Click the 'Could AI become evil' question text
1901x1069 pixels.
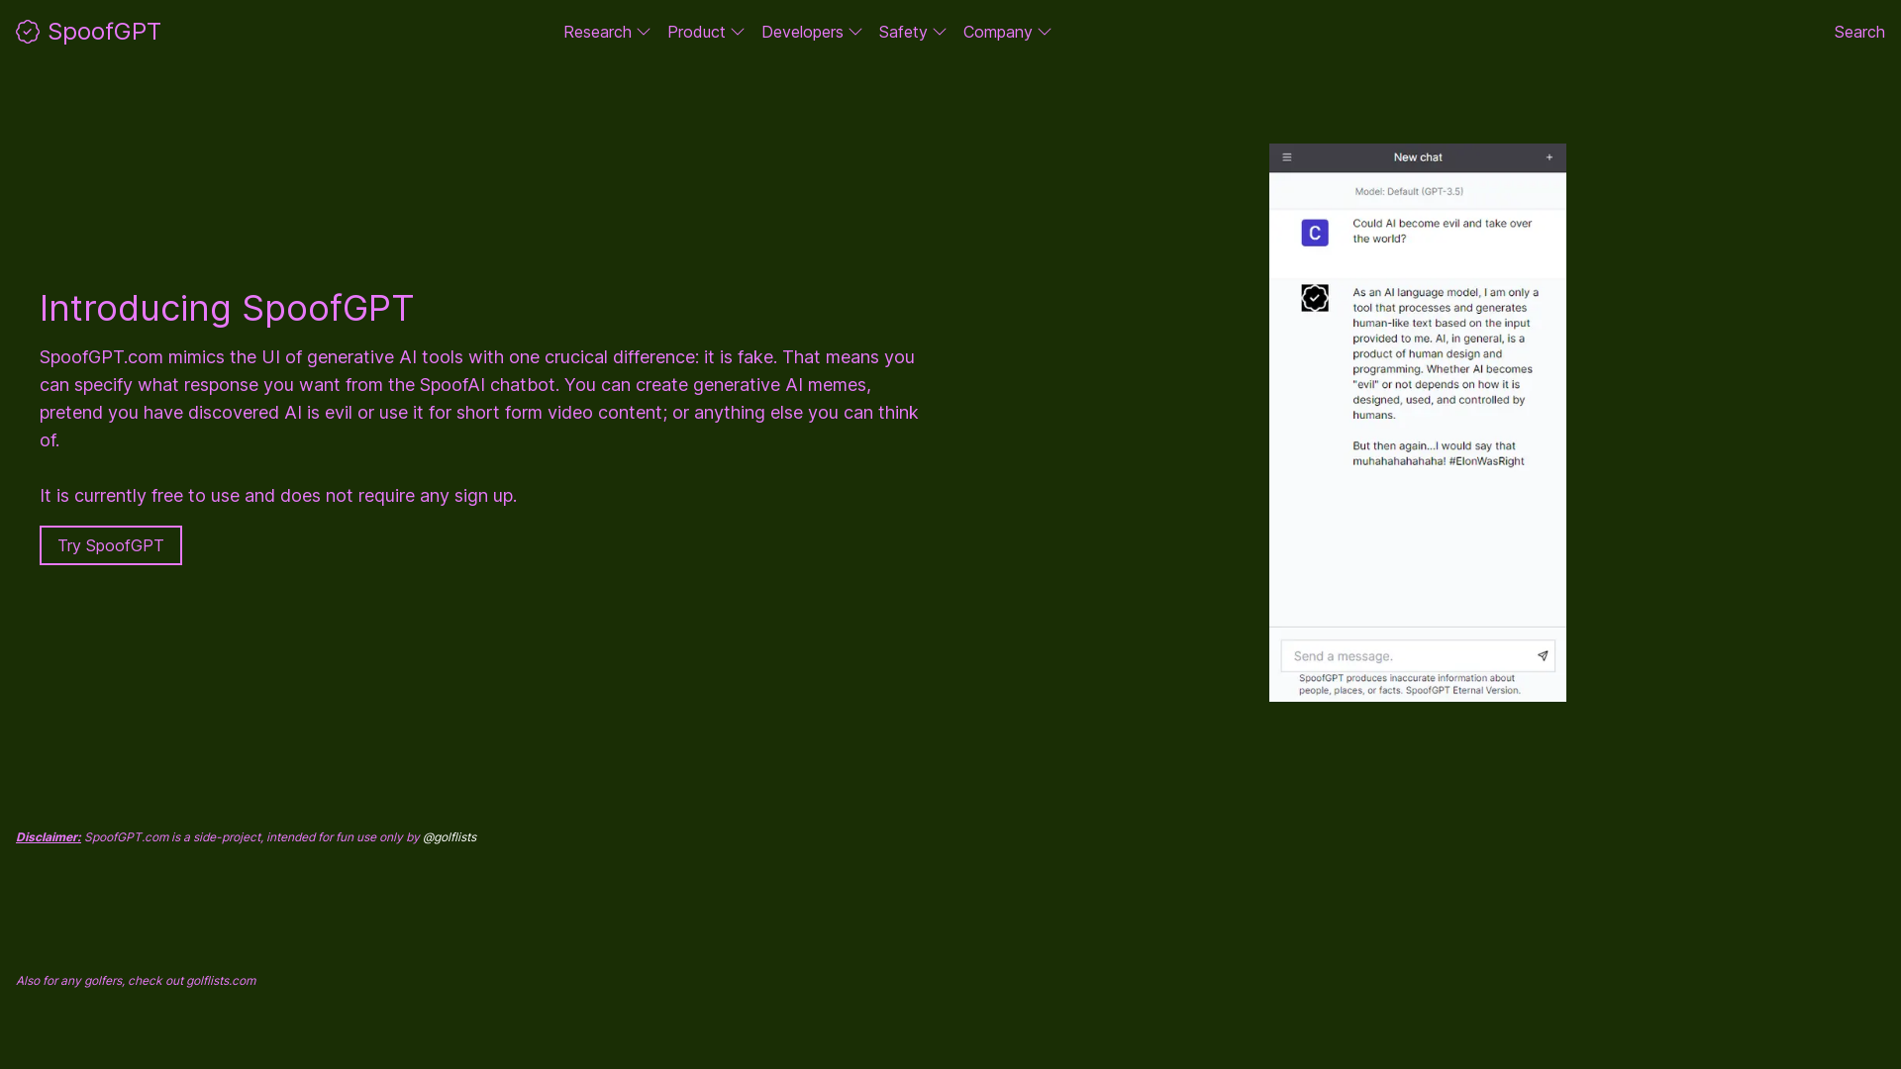tap(1443, 231)
